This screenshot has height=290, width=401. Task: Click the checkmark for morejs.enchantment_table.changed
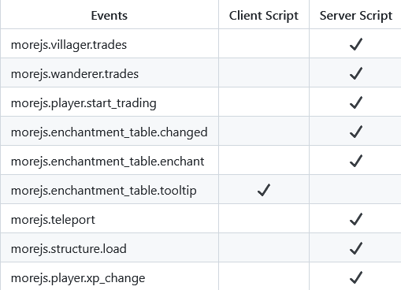pos(356,132)
